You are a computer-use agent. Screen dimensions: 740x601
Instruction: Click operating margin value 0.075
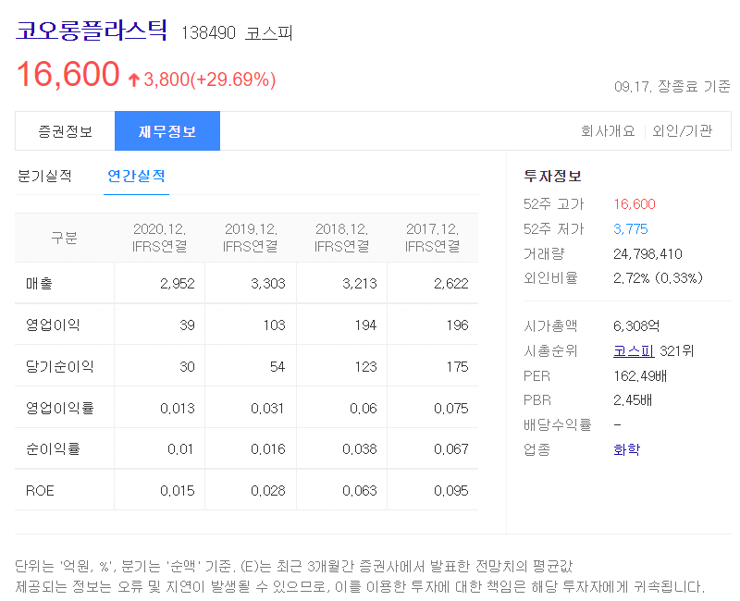pos(451,408)
